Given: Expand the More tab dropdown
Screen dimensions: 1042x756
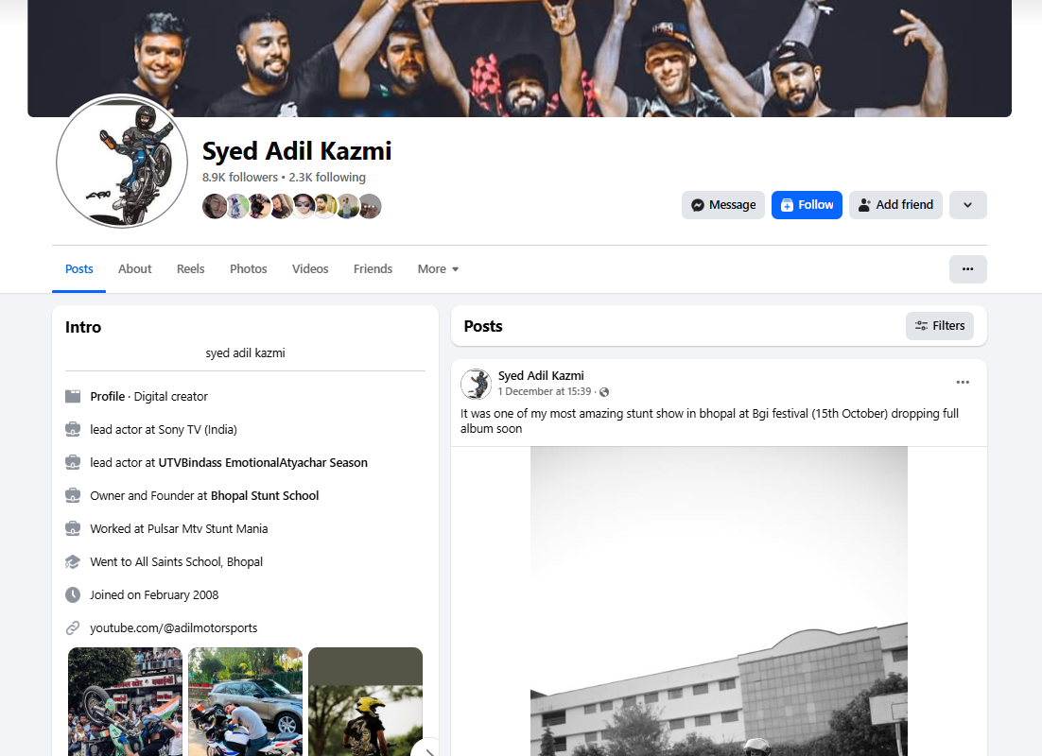Looking at the screenshot, I should 438,269.
